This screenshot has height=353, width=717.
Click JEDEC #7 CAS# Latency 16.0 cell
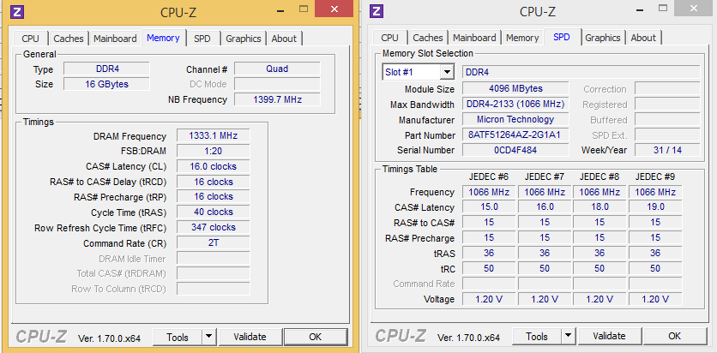545,206
